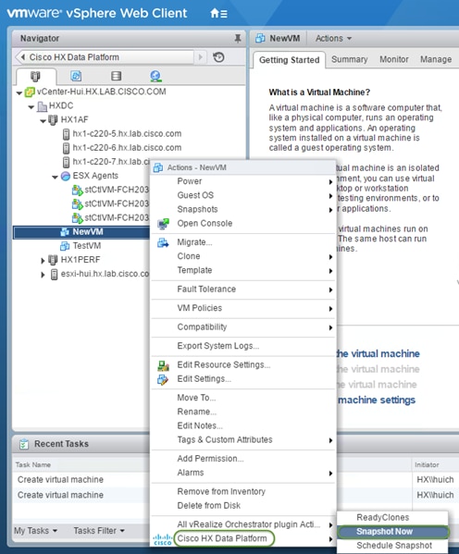Switch to the Manage tab
This screenshot has height=554, width=459.
pos(436,59)
